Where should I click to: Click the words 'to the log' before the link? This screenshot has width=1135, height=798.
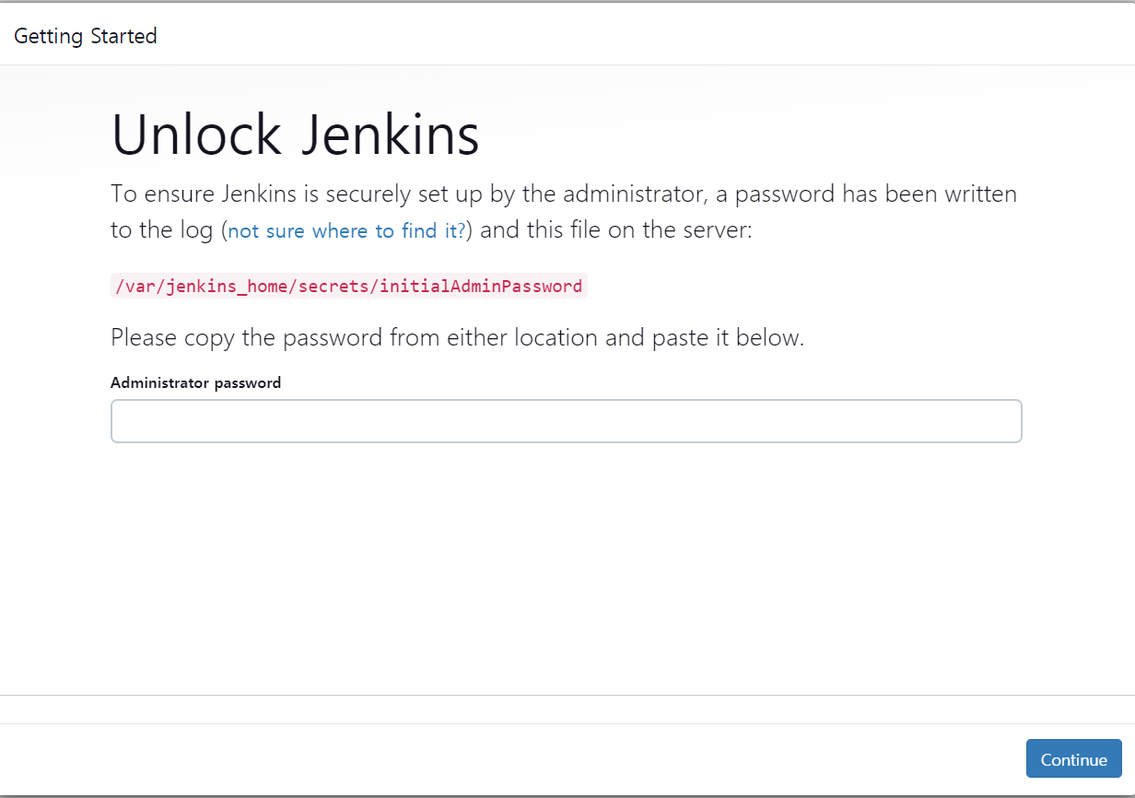162,230
